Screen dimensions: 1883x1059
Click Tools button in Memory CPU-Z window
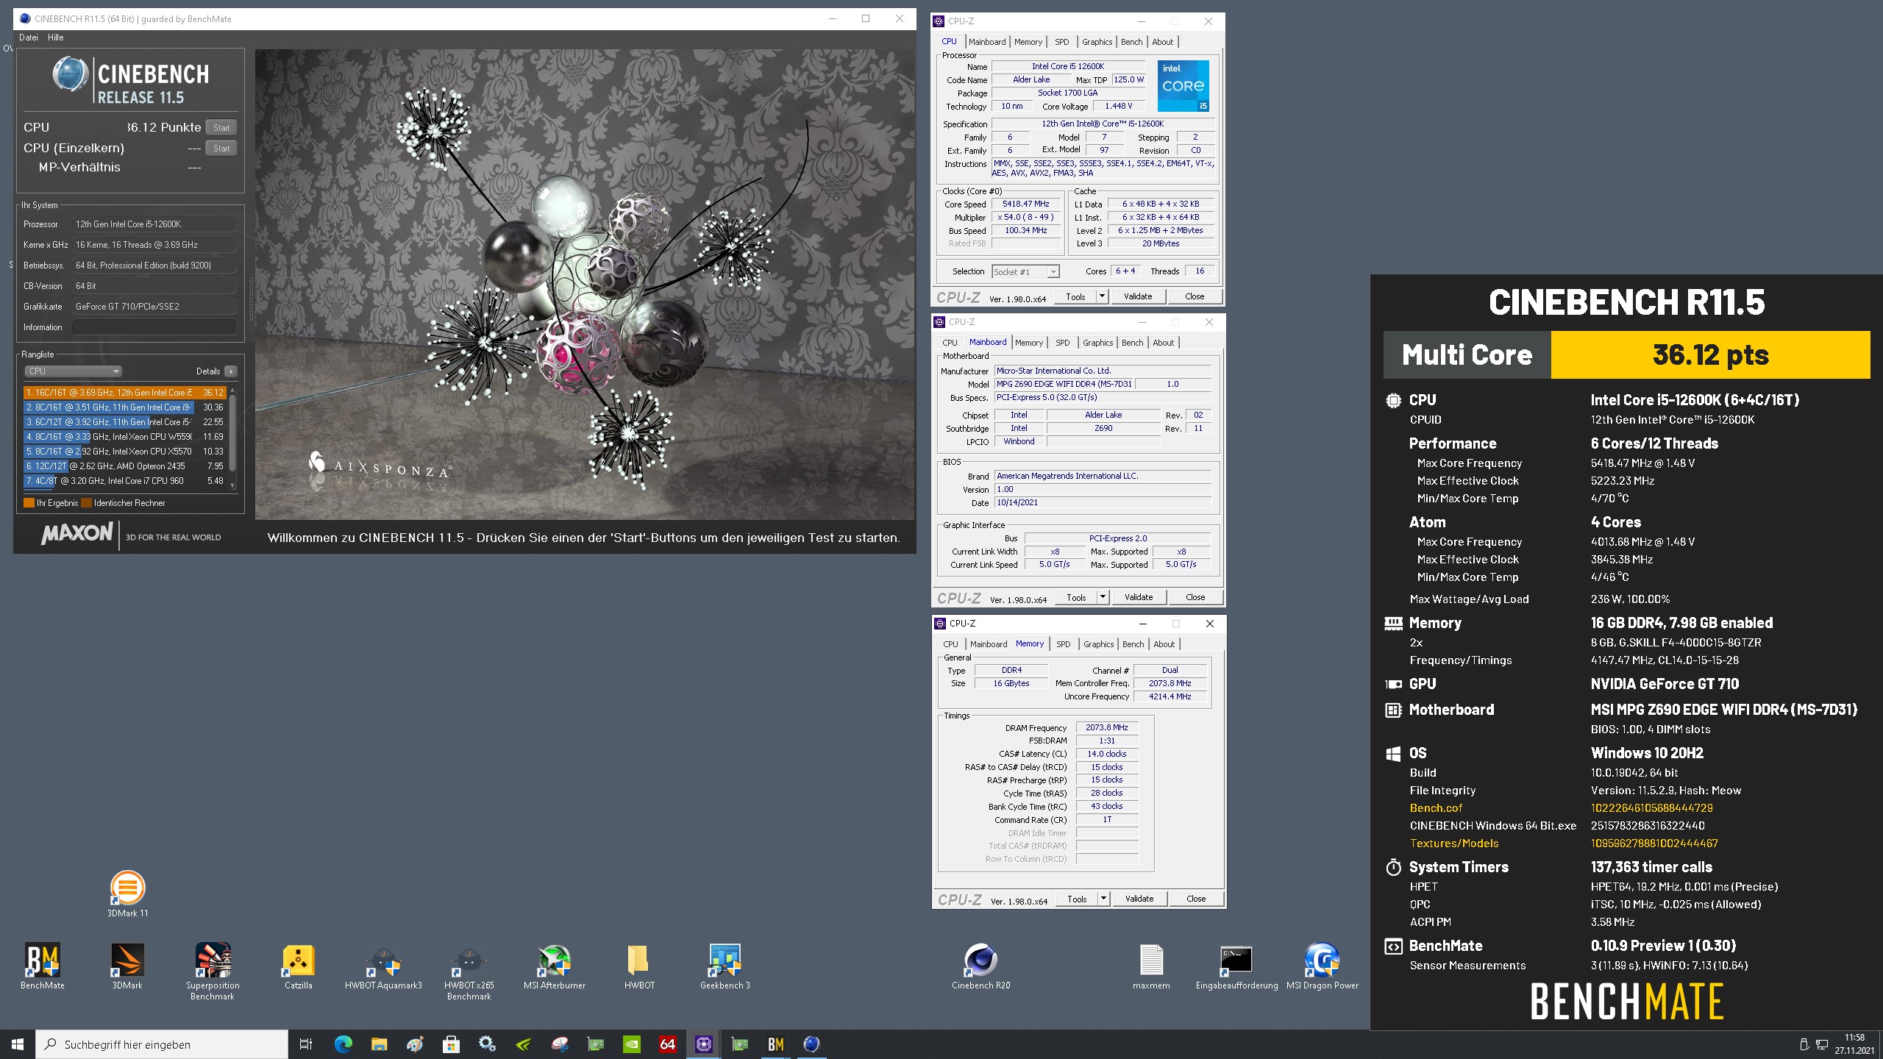coord(1077,899)
